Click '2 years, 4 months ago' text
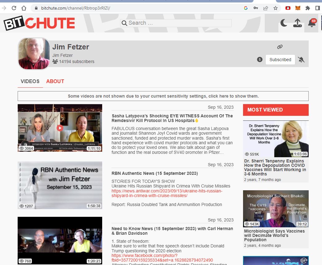 (263, 245)
